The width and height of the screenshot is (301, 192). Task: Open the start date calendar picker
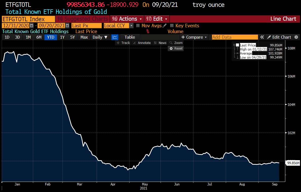point(32,26)
